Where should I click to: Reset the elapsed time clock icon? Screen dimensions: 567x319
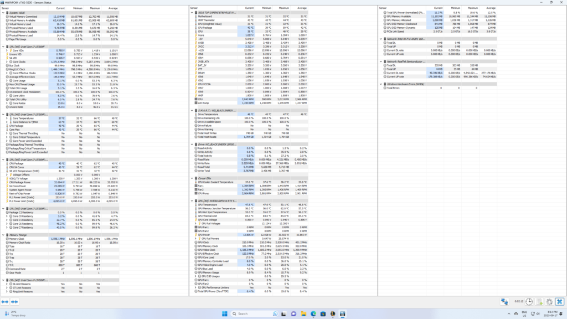(x=529, y=302)
